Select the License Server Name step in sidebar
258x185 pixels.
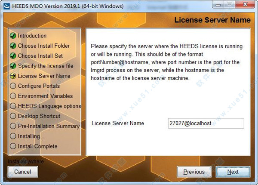(44, 76)
